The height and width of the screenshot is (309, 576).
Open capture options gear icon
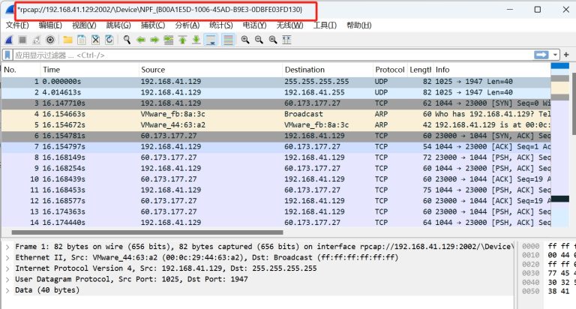pos(50,40)
